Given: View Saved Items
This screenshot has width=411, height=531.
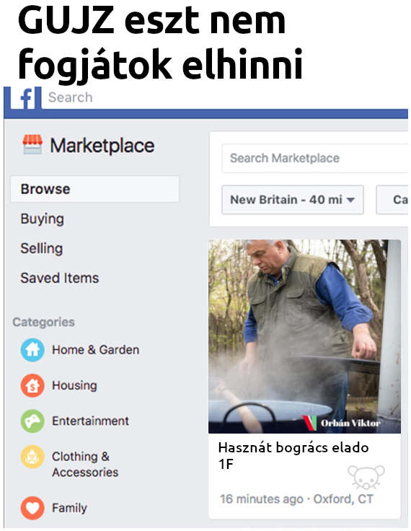Looking at the screenshot, I should pos(60,278).
